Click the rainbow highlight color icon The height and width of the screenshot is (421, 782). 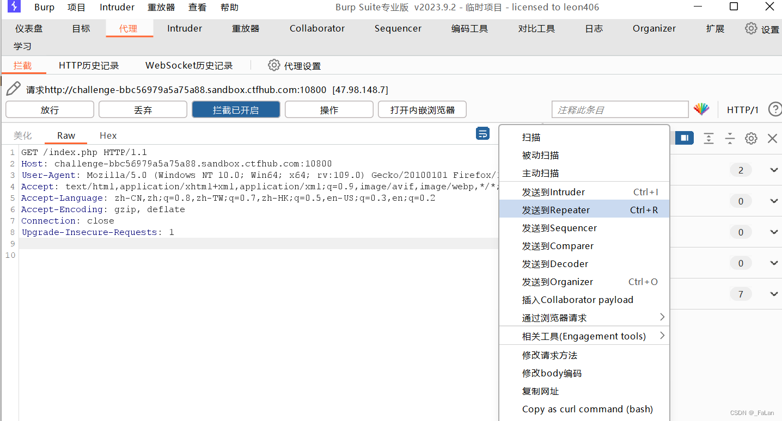(x=701, y=109)
